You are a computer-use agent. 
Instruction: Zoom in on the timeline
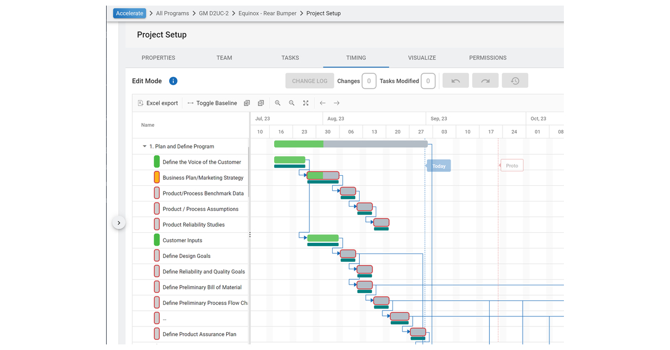coord(277,103)
